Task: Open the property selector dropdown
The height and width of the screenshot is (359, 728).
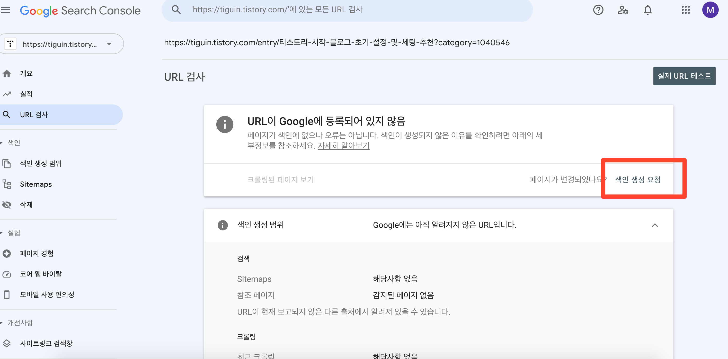Action: (109, 44)
